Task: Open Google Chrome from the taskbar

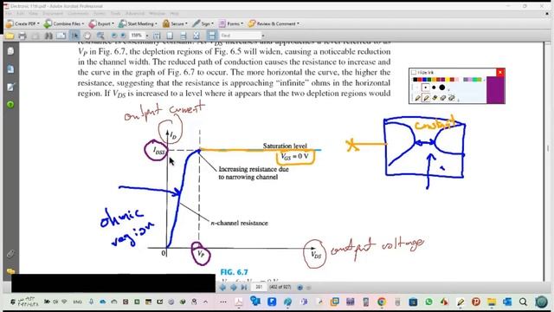Action: point(381,302)
